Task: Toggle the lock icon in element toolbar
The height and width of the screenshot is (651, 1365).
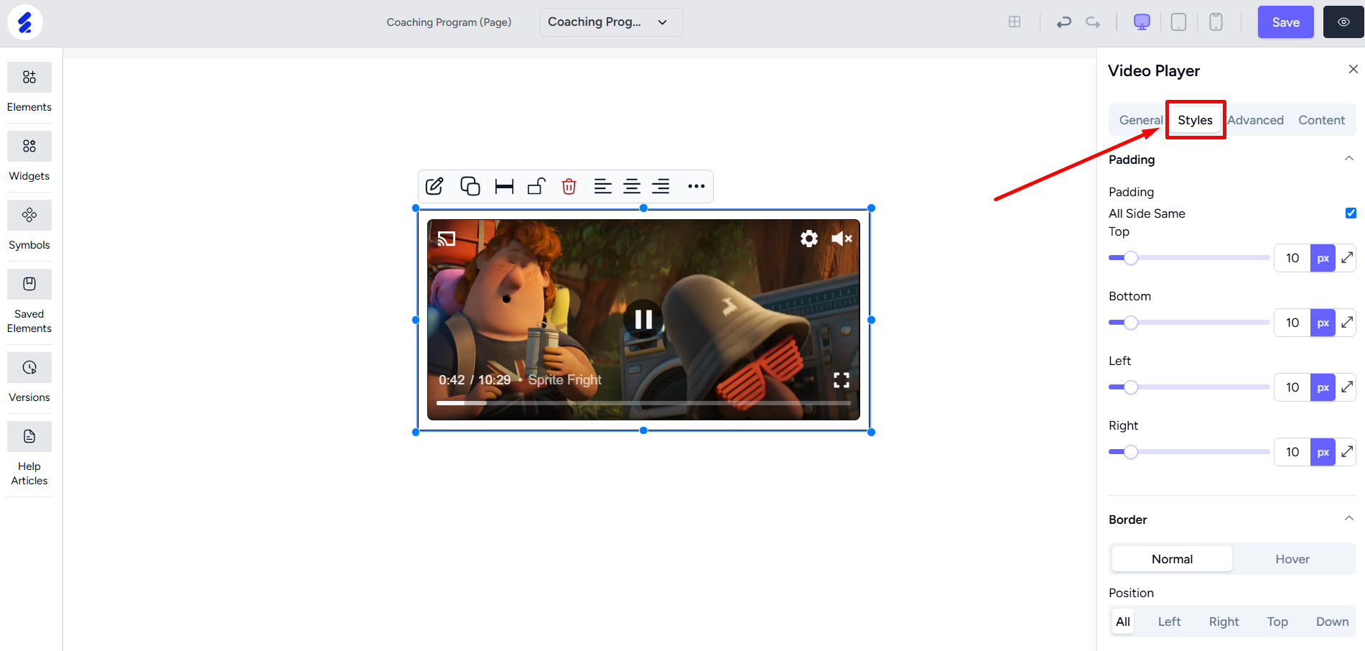Action: click(x=537, y=187)
